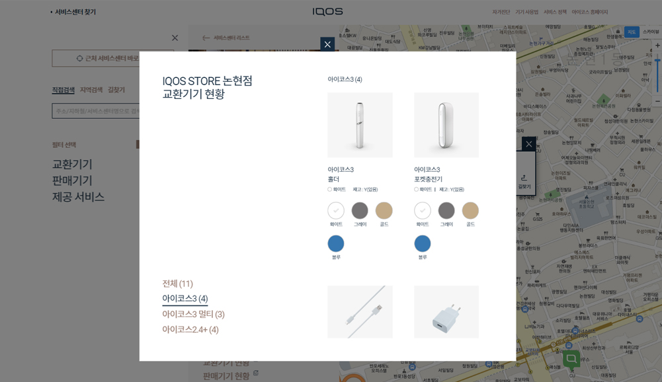Image resolution: width=662 pixels, height=382 pixels.
Task: Open the 아이코스2.4+ (4) category
Action: 190,329
